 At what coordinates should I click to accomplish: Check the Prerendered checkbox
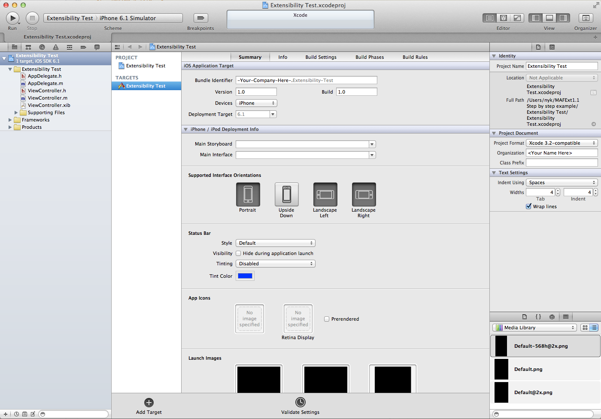click(x=327, y=319)
